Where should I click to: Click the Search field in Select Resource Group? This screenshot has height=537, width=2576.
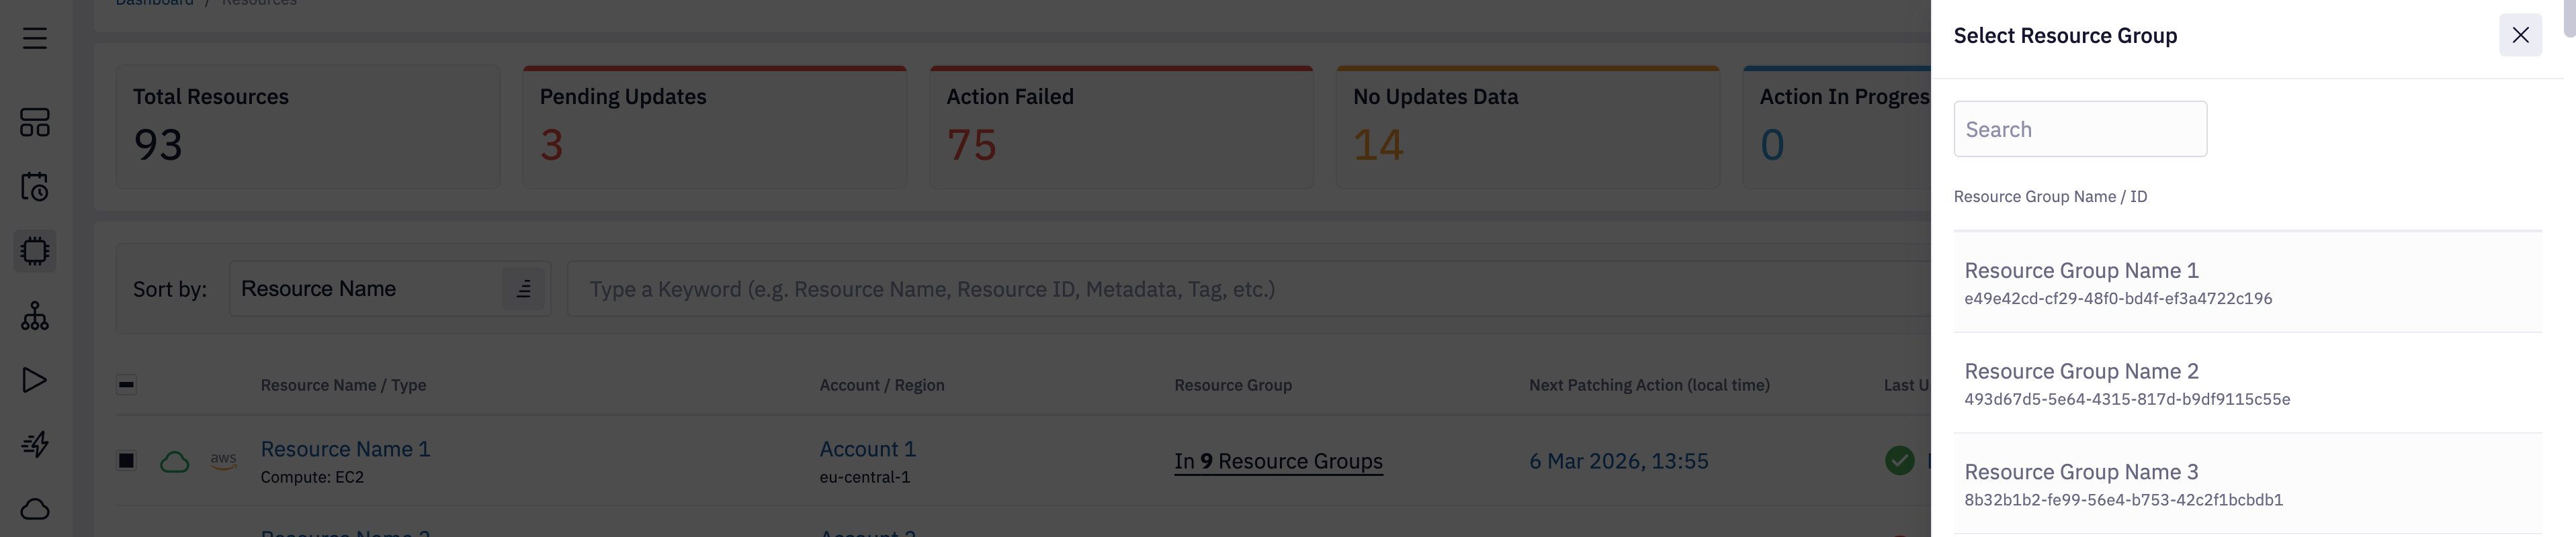(2080, 129)
